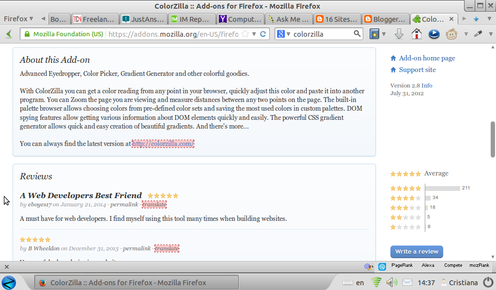Switch to the 16 Sites... tab

pos(338,19)
